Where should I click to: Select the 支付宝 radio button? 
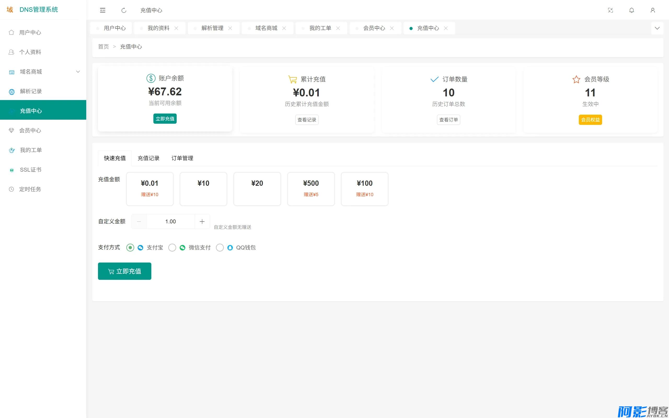[x=130, y=247]
